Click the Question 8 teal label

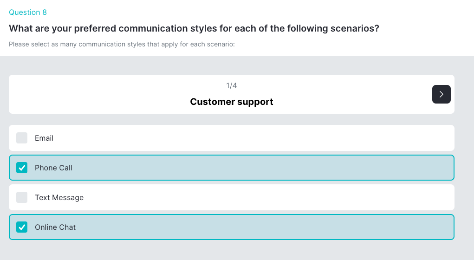point(28,13)
